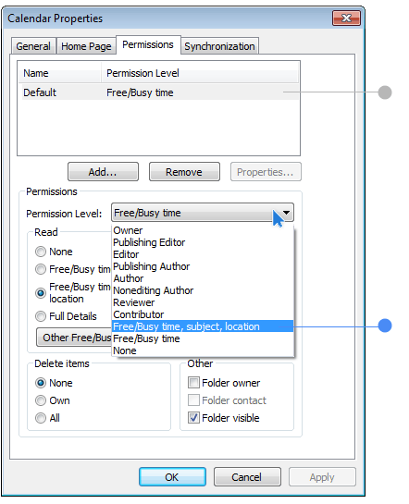
Task: Choose Full Details read option
Action: click(41, 316)
